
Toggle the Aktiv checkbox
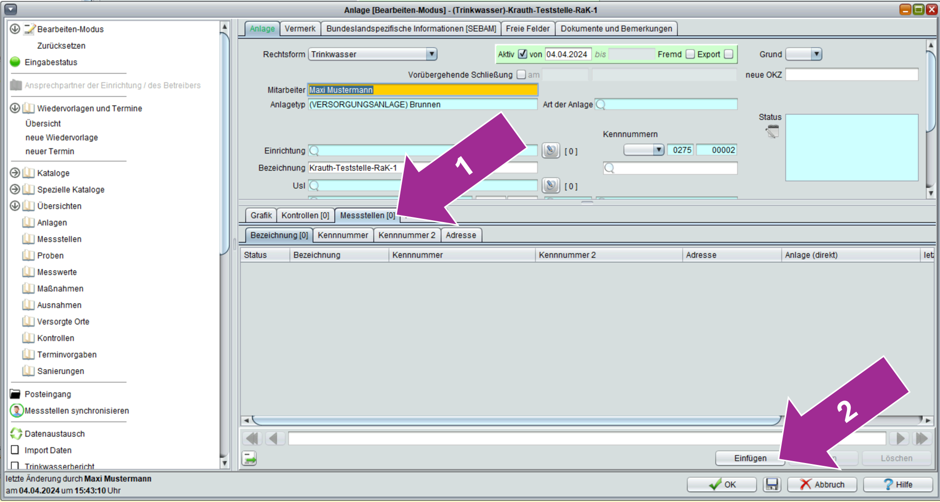coord(522,54)
